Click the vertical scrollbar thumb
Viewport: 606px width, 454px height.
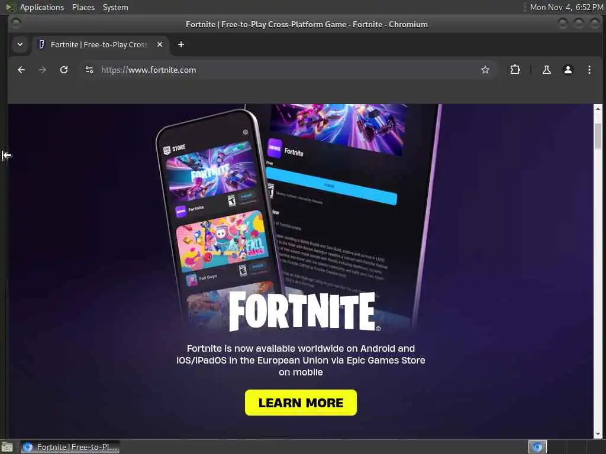pyautogui.click(x=598, y=136)
